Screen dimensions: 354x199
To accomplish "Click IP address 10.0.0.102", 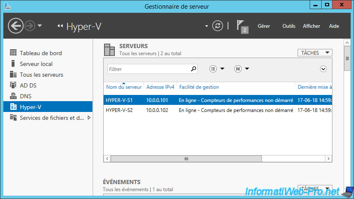I will [157, 110].
